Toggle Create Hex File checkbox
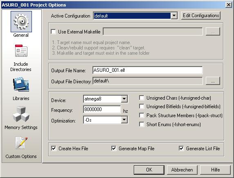Screen dimensions: 234x178 [x=54, y=148]
